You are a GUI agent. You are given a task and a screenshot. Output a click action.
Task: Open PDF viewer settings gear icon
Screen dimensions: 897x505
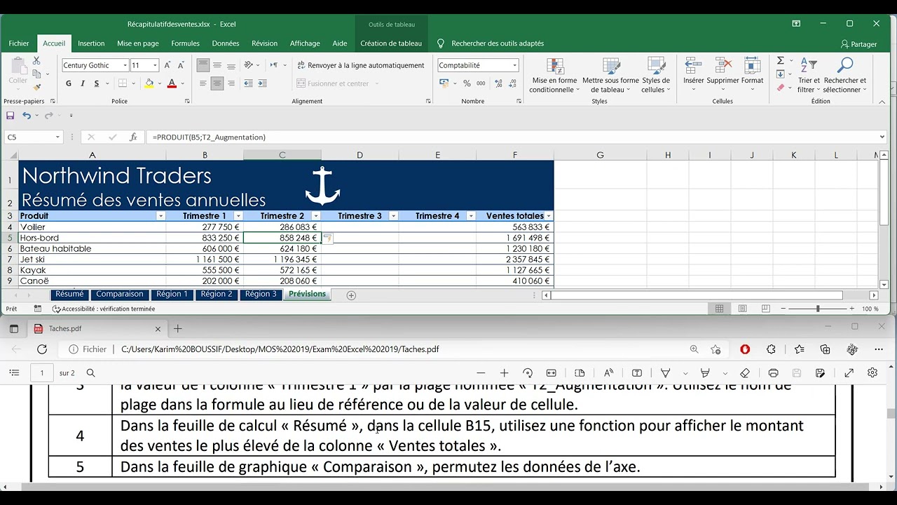(x=872, y=373)
